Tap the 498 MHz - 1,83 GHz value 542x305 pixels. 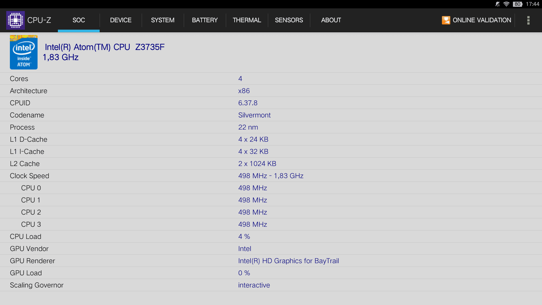271,176
